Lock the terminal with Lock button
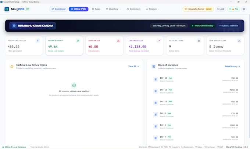This screenshot has width=250, height=149. pyautogui.click(x=221, y=9)
